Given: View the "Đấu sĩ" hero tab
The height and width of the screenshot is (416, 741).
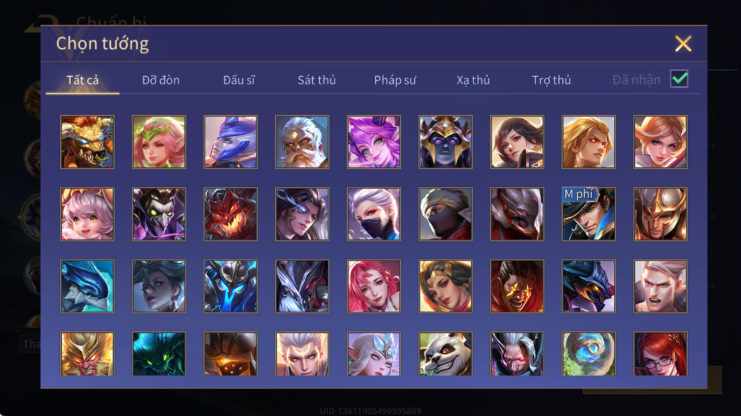Looking at the screenshot, I should [239, 80].
